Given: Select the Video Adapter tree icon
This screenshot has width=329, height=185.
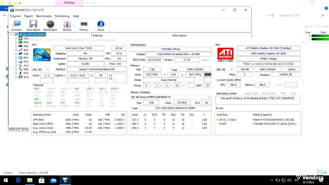Looking at the screenshot, I should (x=20, y=54).
